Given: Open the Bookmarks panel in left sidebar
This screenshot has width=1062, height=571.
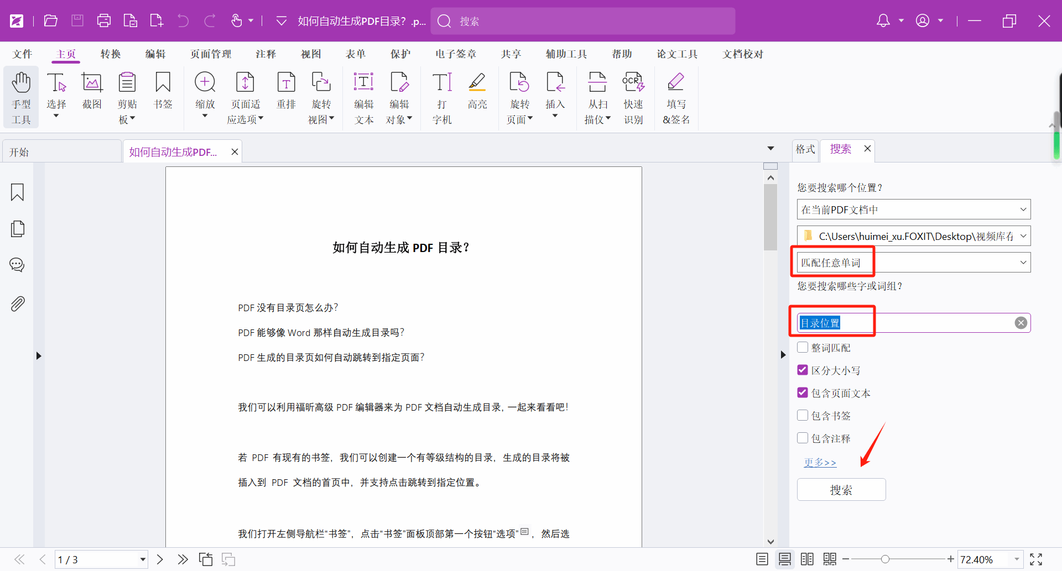Looking at the screenshot, I should click(x=17, y=192).
